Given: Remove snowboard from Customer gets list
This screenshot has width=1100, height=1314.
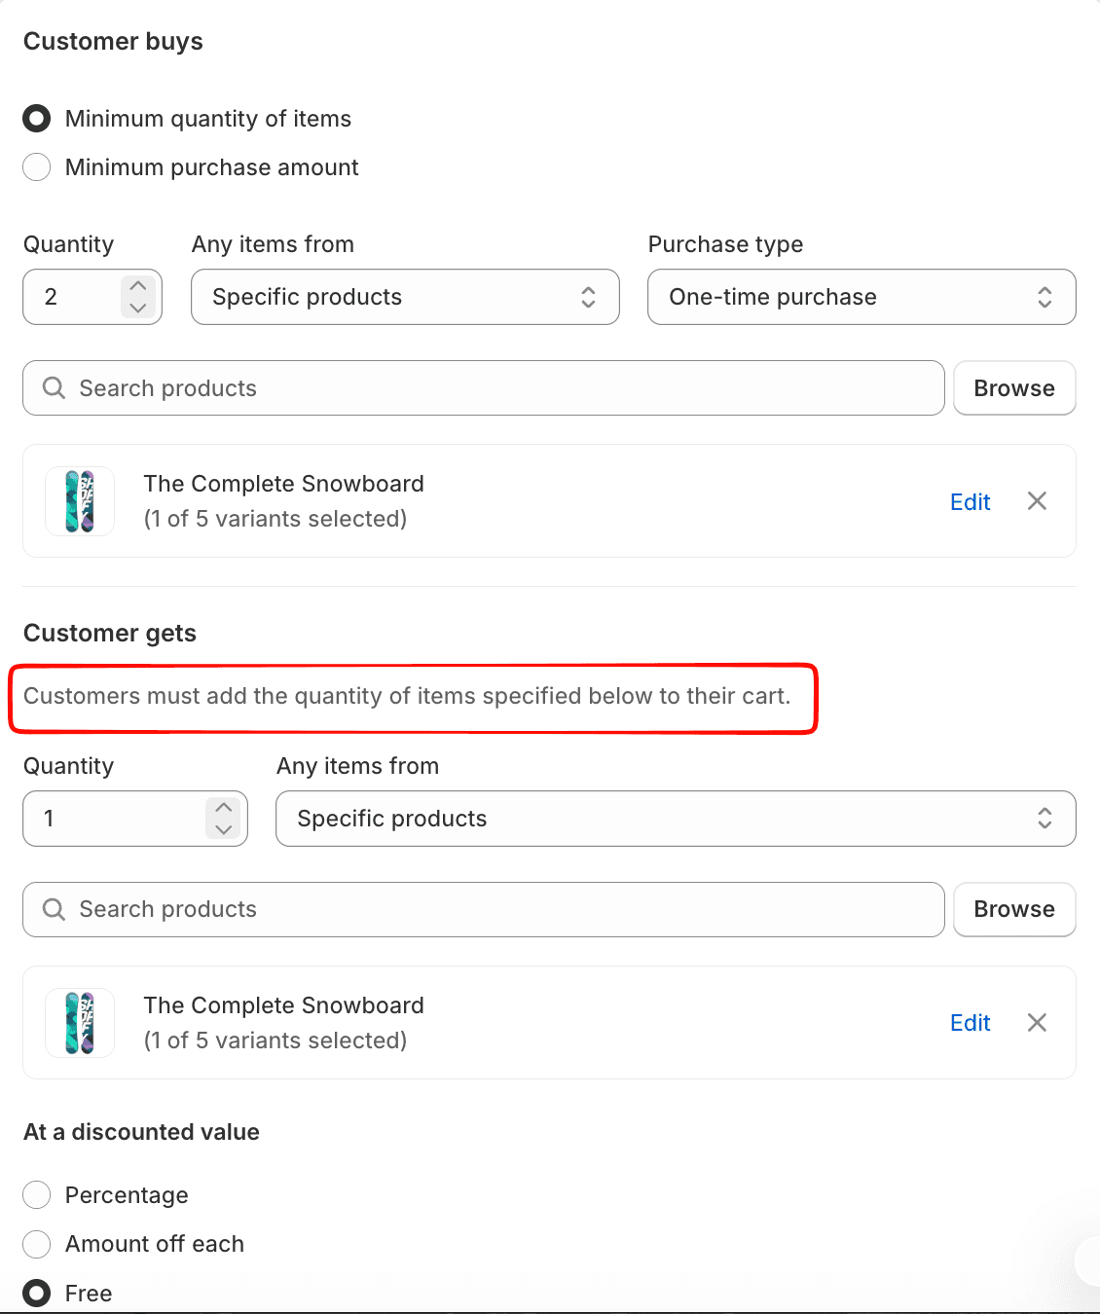Looking at the screenshot, I should (1037, 1022).
